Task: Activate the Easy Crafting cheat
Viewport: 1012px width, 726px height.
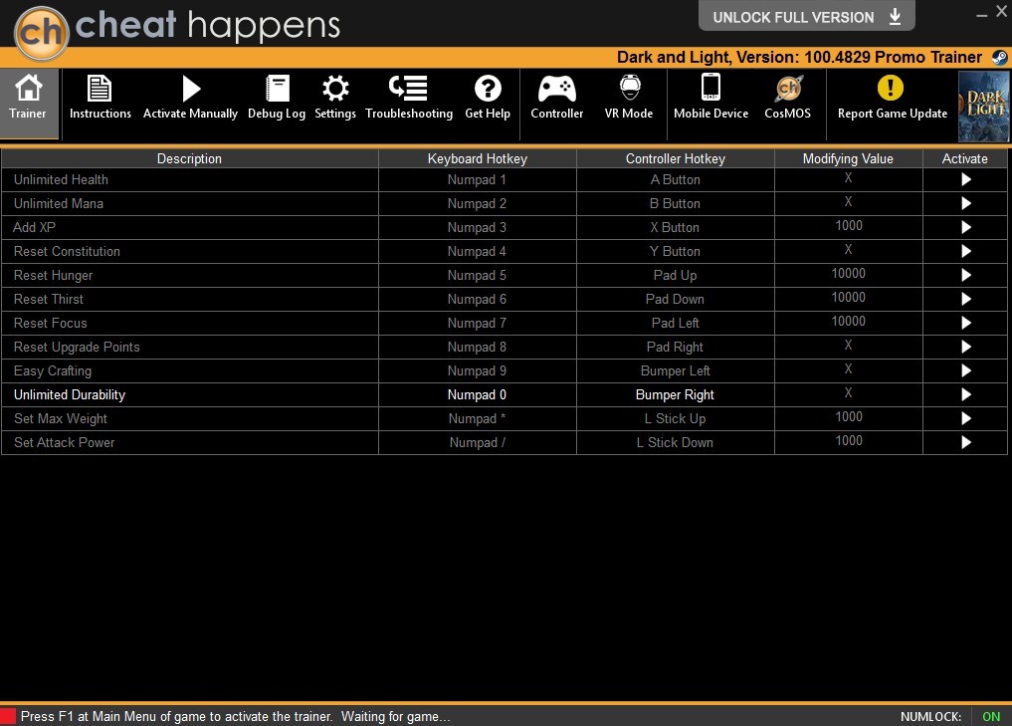Action: coord(965,370)
